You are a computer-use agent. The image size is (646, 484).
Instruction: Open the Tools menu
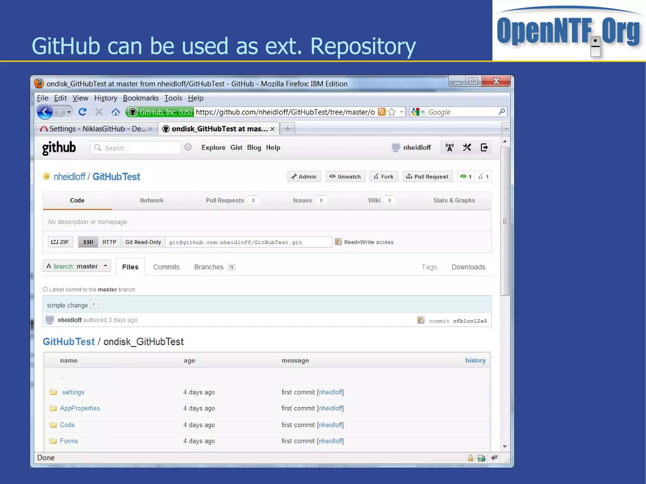click(x=173, y=98)
